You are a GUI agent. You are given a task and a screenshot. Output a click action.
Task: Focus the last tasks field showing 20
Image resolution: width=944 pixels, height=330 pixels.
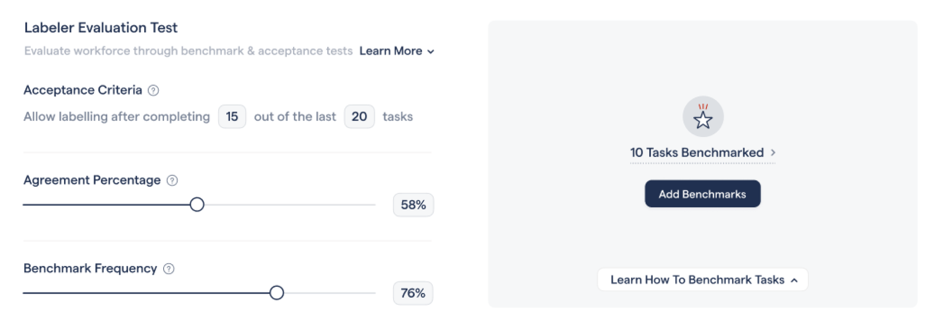(359, 117)
